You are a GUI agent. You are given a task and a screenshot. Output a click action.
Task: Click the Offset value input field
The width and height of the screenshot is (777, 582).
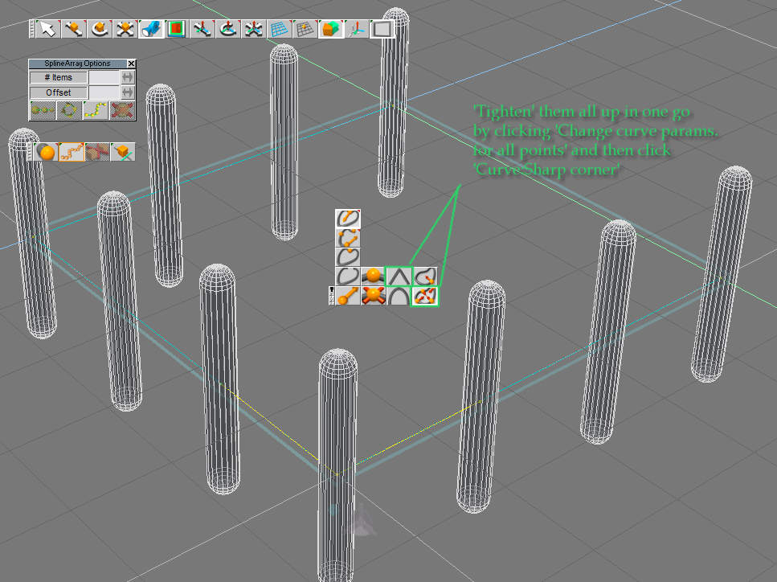click(103, 92)
